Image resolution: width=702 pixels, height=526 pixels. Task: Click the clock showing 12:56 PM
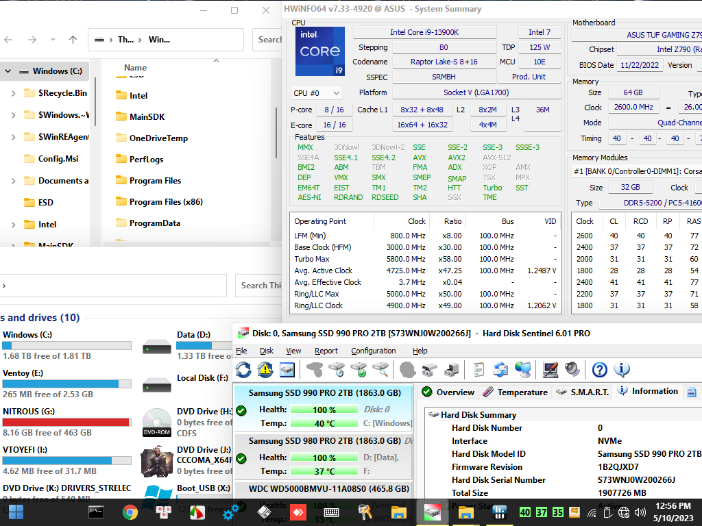point(673,506)
